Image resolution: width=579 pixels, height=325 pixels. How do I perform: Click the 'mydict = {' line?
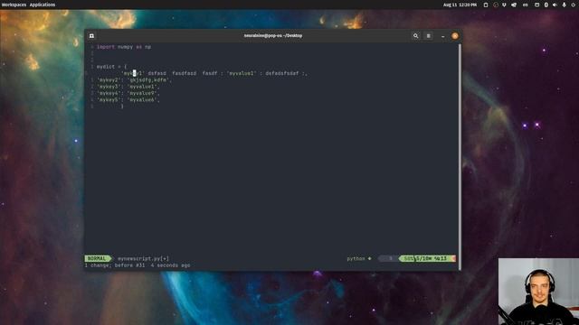tap(111, 67)
